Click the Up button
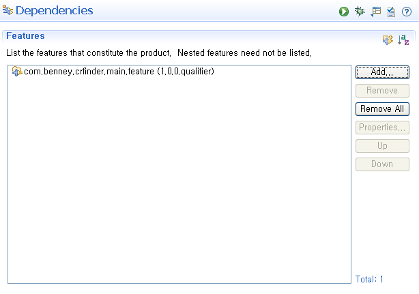Image resolution: width=419 pixels, height=294 pixels. click(x=382, y=146)
